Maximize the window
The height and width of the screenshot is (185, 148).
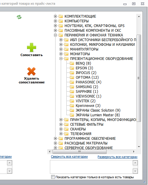[x=134, y=4]
